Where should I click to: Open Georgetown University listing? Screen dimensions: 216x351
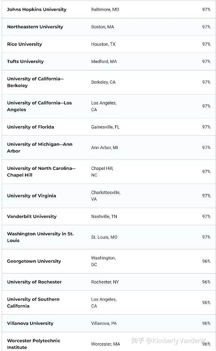[34, 261]
